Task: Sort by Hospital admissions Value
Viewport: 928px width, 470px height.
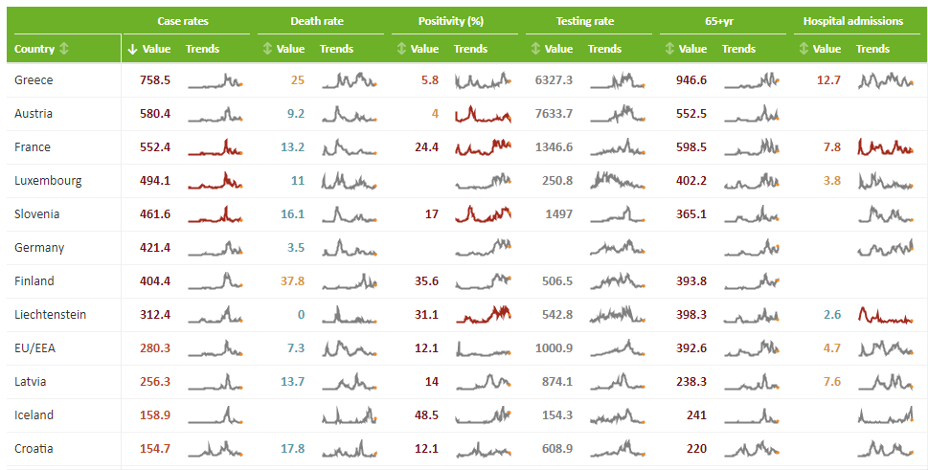Action: coord(804,49)
